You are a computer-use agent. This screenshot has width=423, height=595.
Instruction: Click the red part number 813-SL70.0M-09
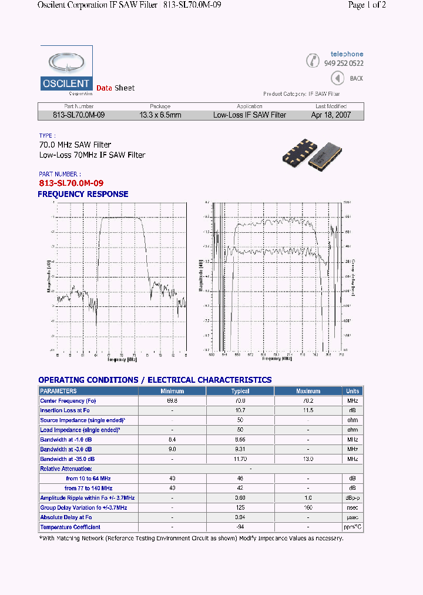coord(71,183)
